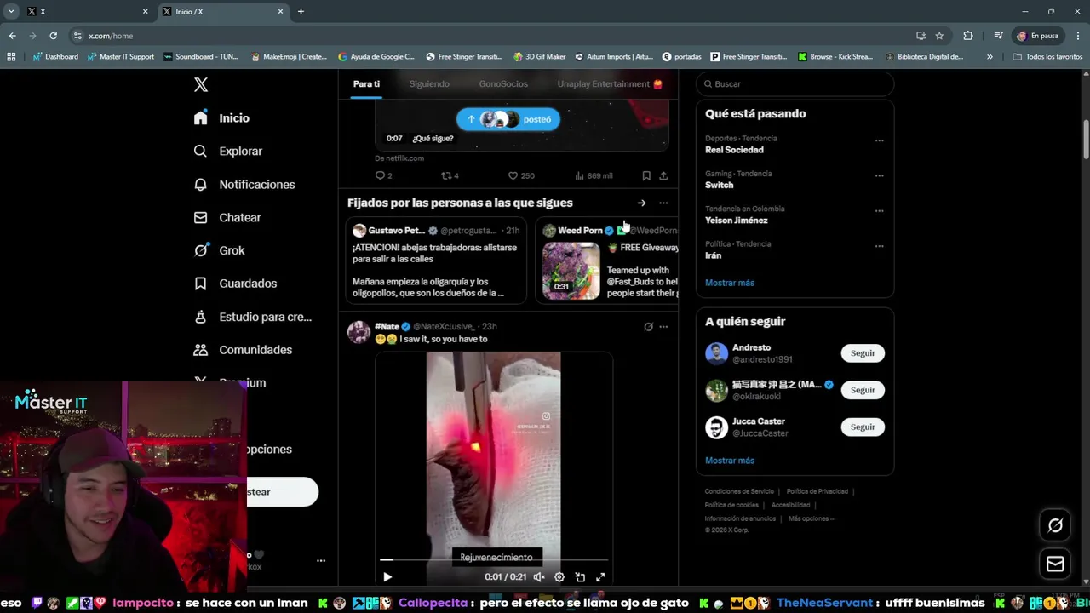Follow the @oklrakuoki account
The height and width of the screenshot is (613, 1090).
863,390
